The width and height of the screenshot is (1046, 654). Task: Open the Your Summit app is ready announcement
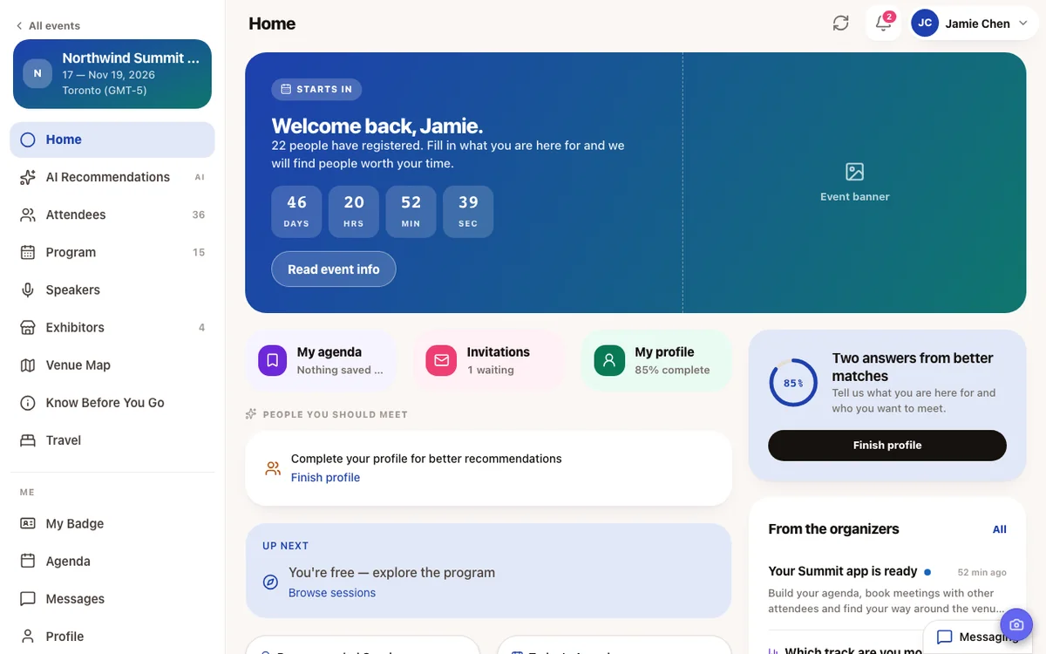pos(887,589)
